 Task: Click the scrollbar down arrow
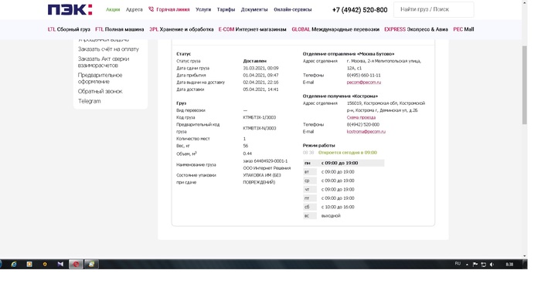pos(525,256)
